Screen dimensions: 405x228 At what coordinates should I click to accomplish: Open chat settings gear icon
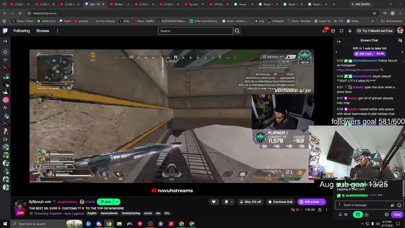[387, 214]
